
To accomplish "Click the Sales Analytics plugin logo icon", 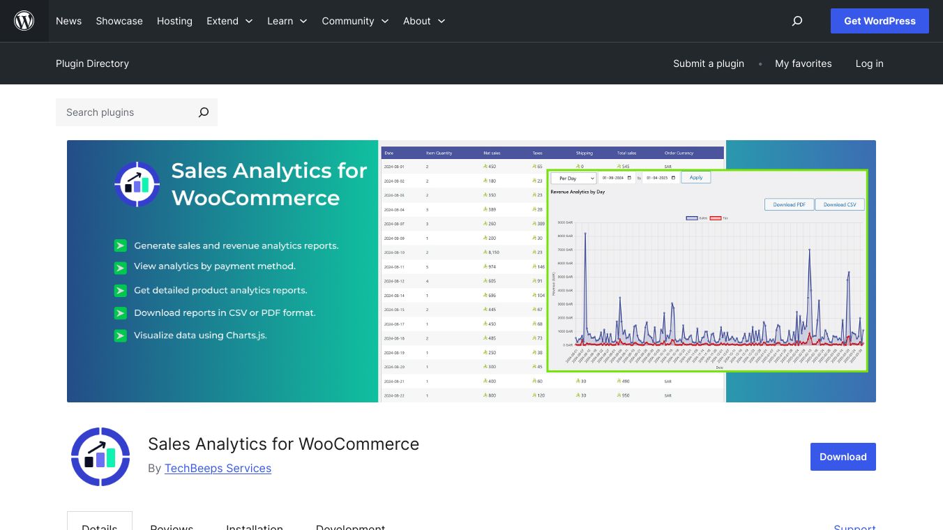I will (x=100, y=457).
